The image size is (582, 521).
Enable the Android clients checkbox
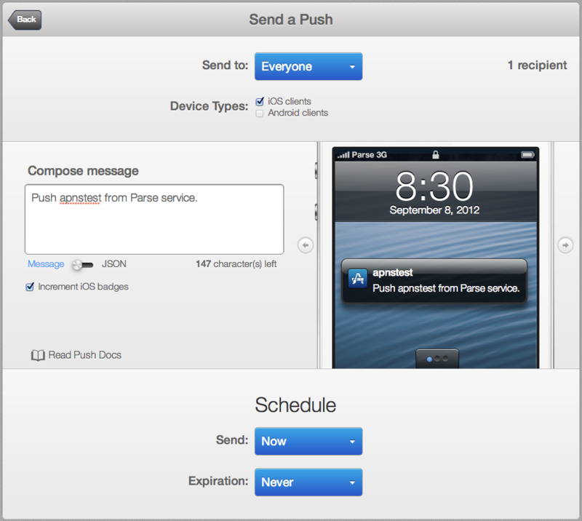(x=260, y=113)
